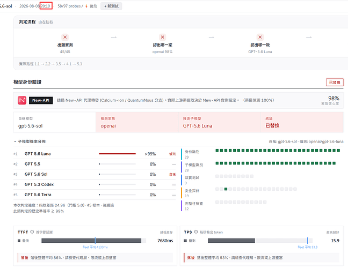
Task: Click the New-API logo icon
Action: pyautogui.click(x=22, y=100)
